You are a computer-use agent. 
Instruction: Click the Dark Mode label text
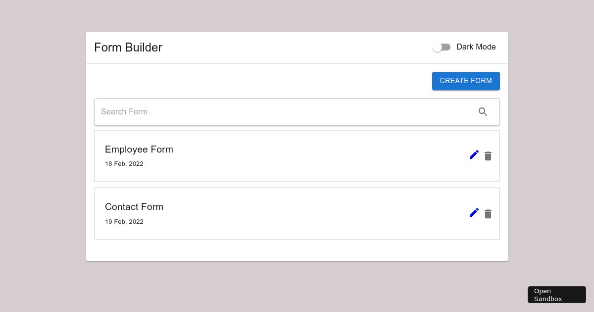476,47
